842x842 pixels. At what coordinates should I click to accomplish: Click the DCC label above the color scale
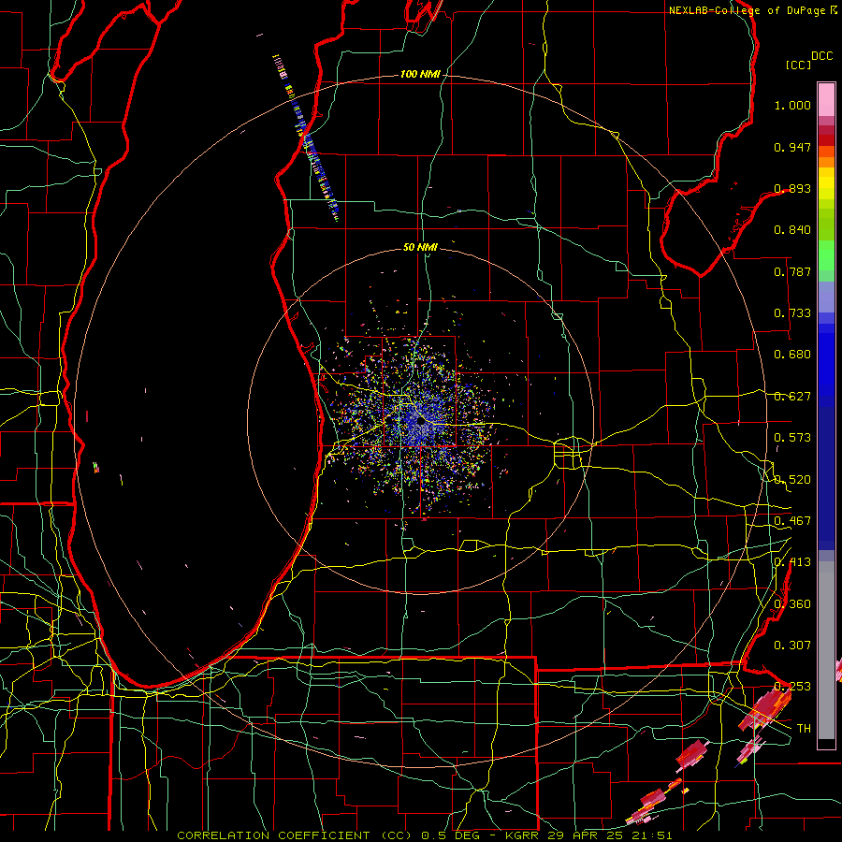click(x=821, y=56)
